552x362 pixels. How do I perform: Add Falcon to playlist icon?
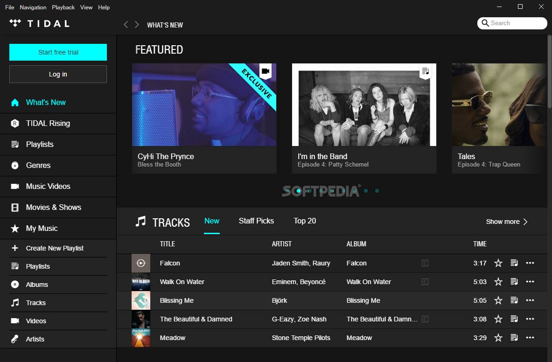click(514, 263)
